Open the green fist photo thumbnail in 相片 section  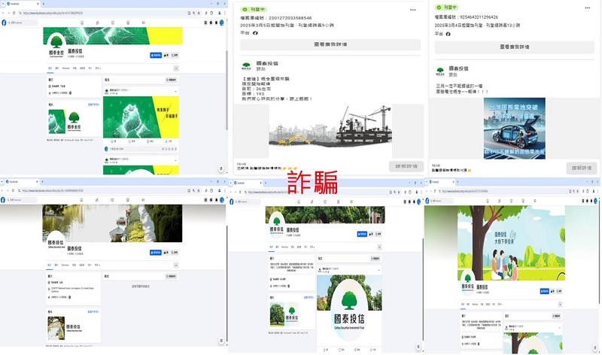[57, 122]
